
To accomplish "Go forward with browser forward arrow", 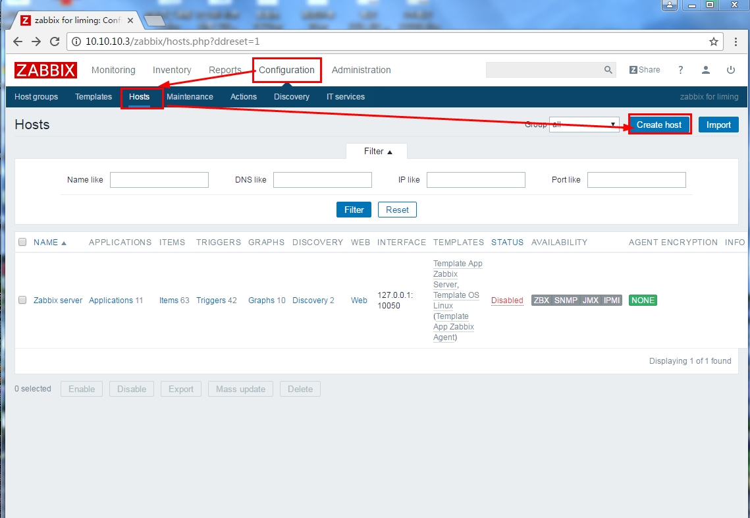I will click(36, 42).
